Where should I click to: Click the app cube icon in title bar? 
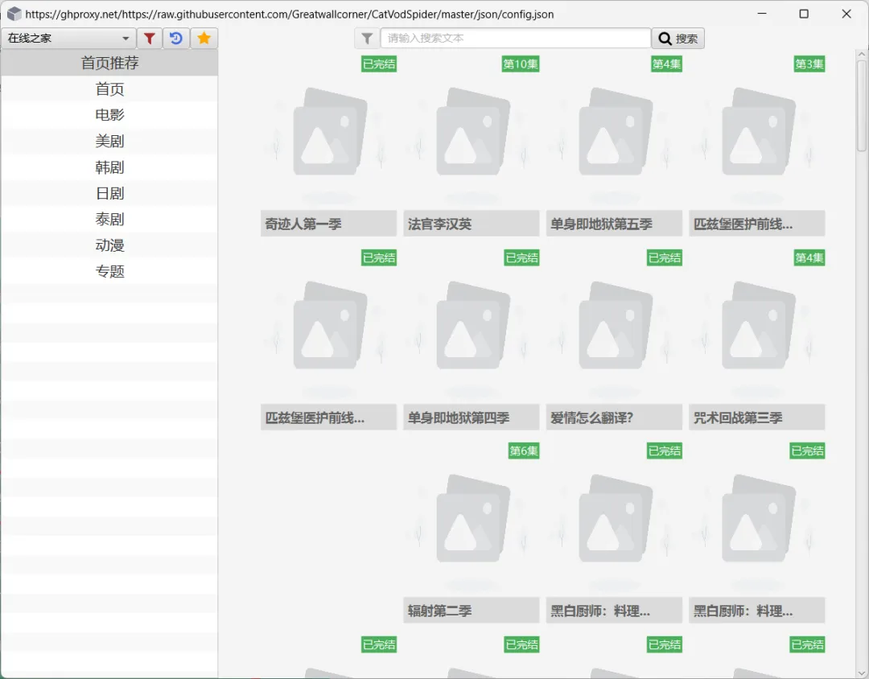(x=14, y=14)
